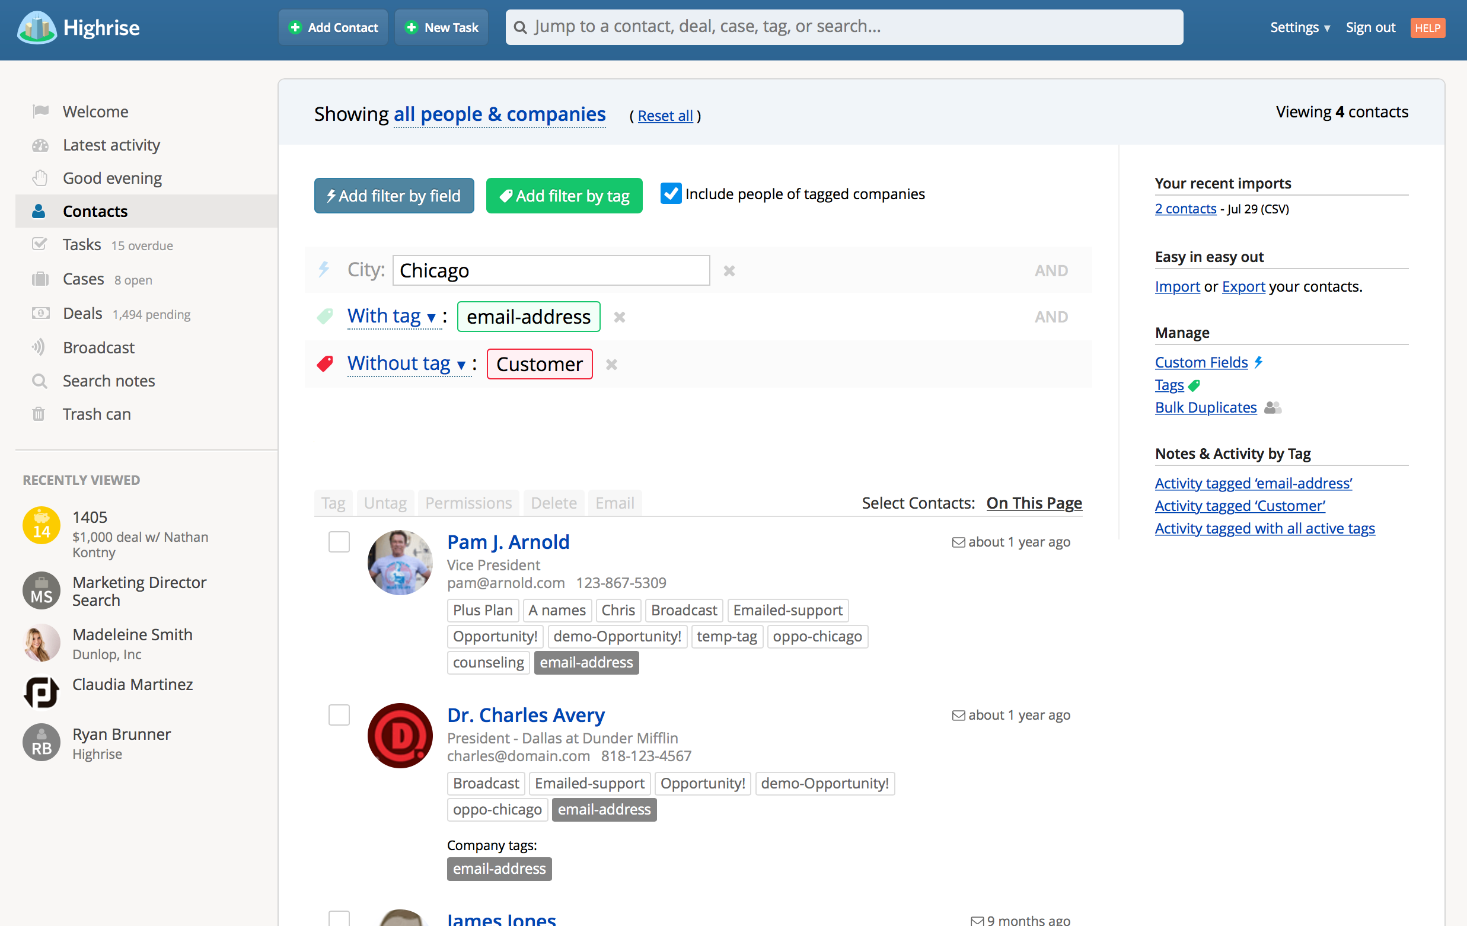This screenshot has width=1467, height=926.
Task: Open the On This Page selection dropdown
Action: coord(1034,503)
